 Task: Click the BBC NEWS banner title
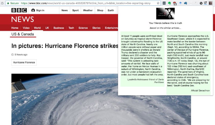coord(23,19)
